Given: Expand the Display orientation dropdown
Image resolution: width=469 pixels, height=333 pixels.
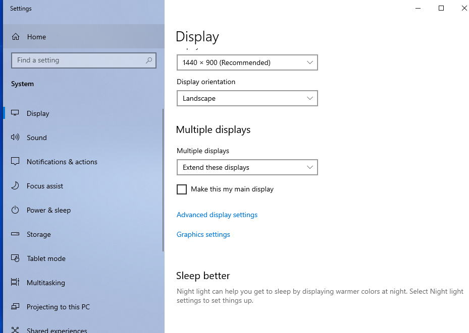Looking at the screenshot, I should point(247,98).
